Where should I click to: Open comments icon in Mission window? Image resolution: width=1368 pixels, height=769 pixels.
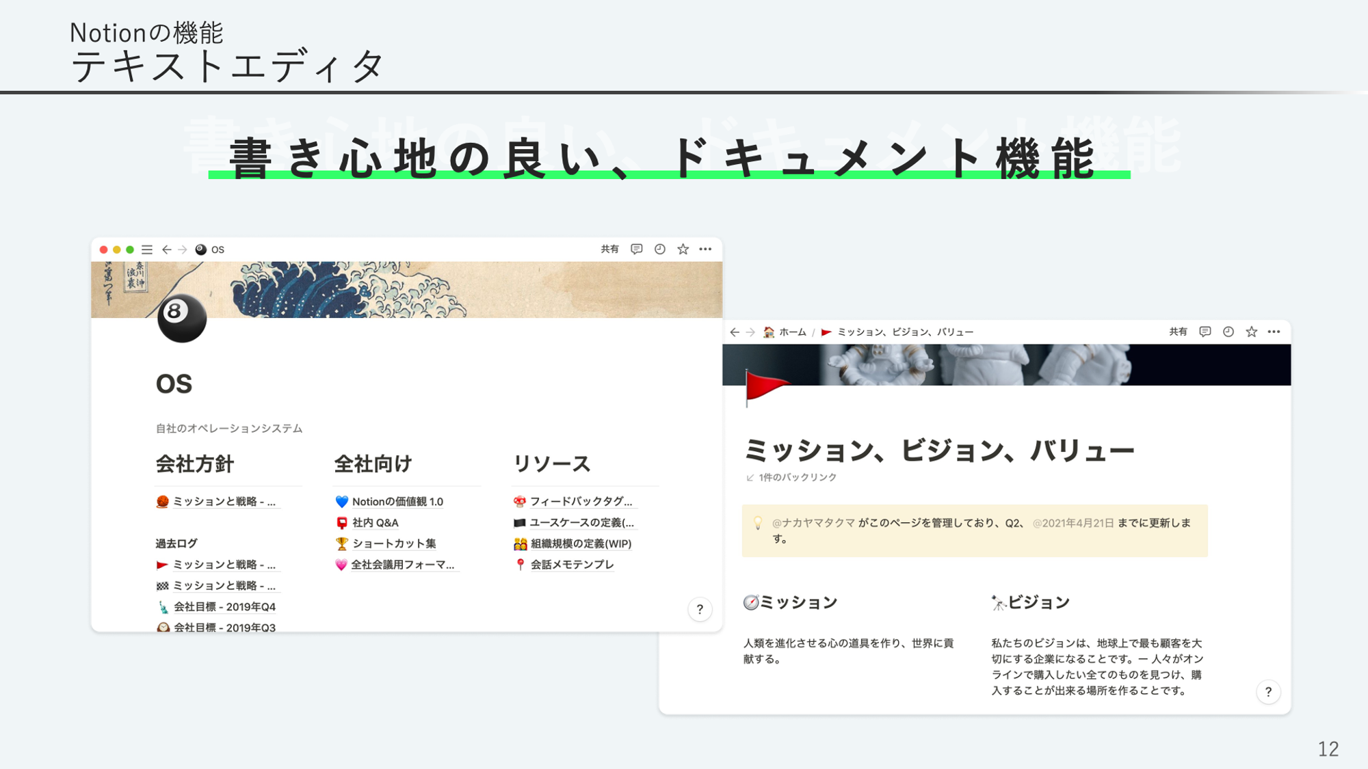[1205, 332]
